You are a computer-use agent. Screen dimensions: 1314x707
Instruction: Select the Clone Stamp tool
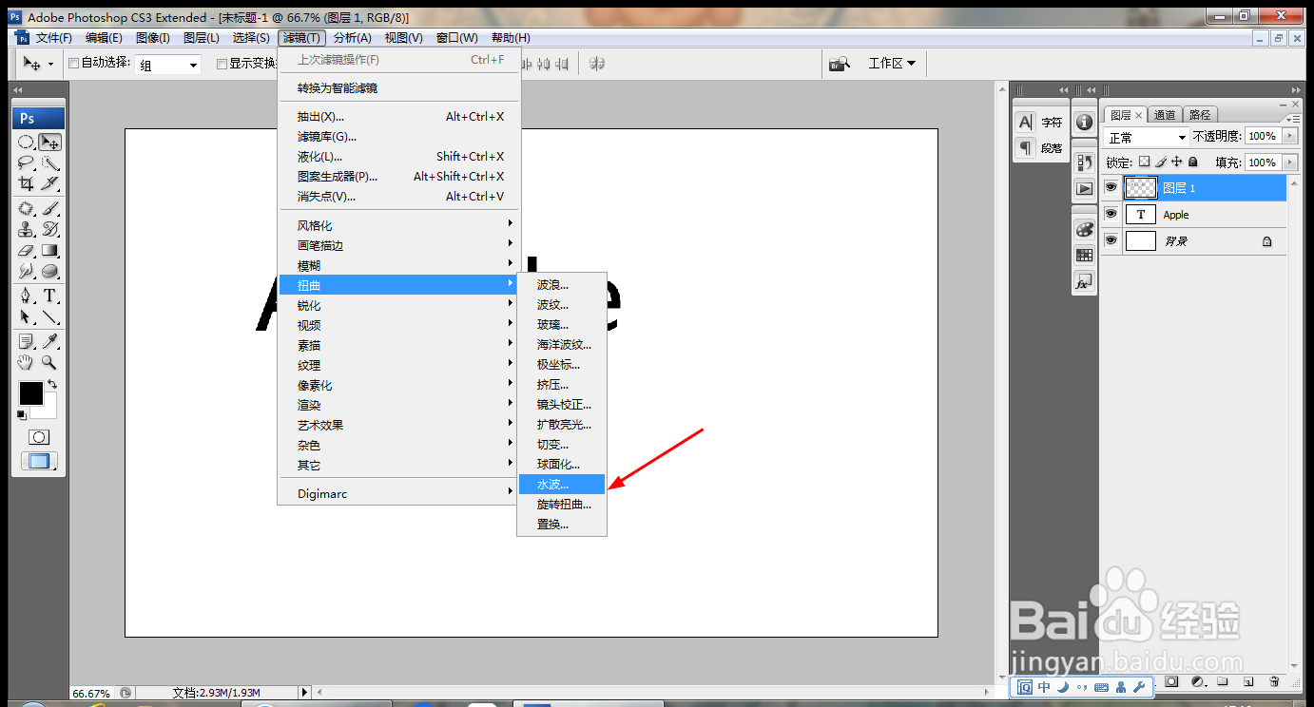(27, 229)
